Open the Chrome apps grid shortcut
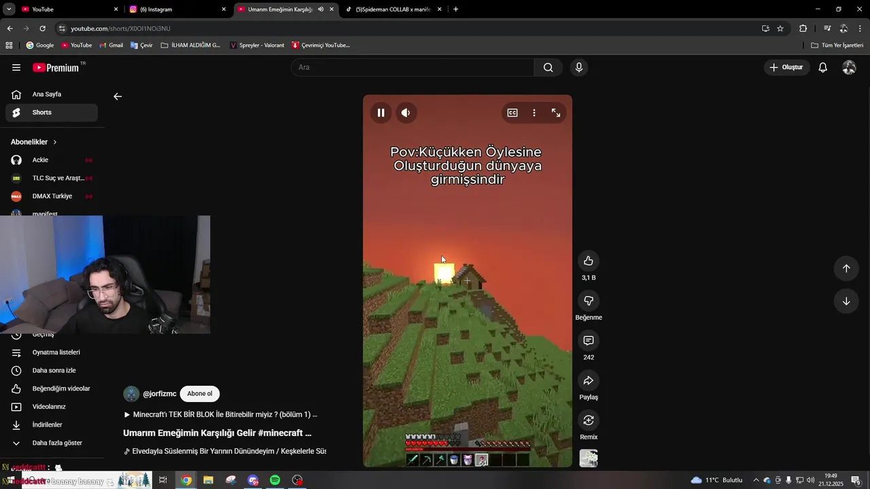The height and width of the screenshot is (489, 870). [x=9, y=46]
